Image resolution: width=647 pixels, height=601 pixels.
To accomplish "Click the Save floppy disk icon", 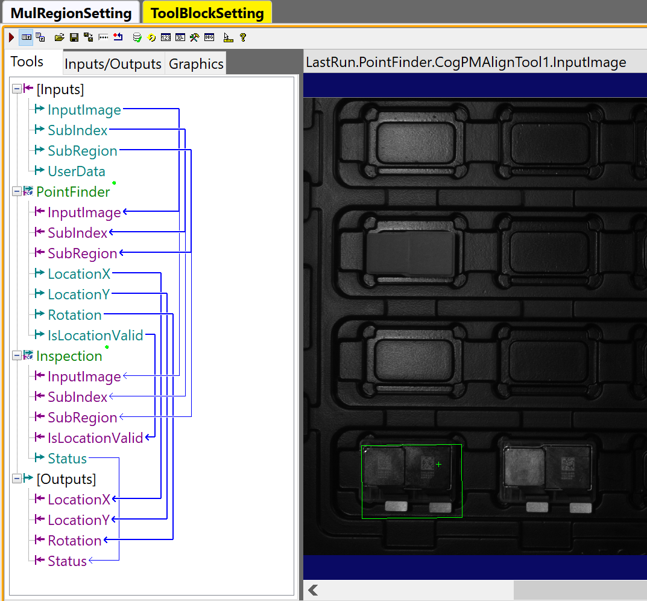I will tap(74, 37).
